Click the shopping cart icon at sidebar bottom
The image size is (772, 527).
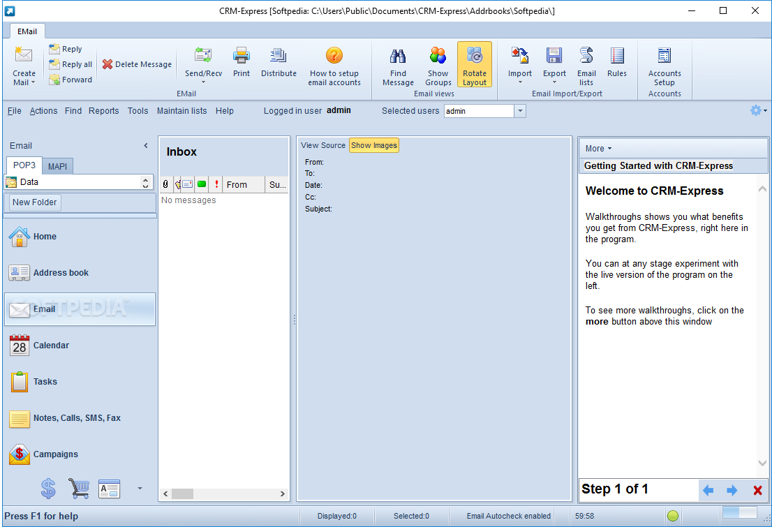79,489
